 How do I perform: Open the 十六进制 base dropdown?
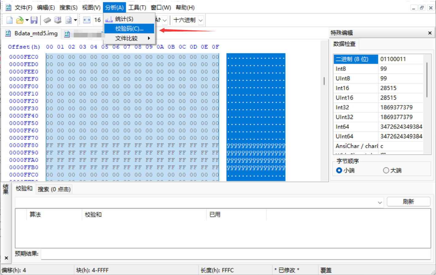201,20
